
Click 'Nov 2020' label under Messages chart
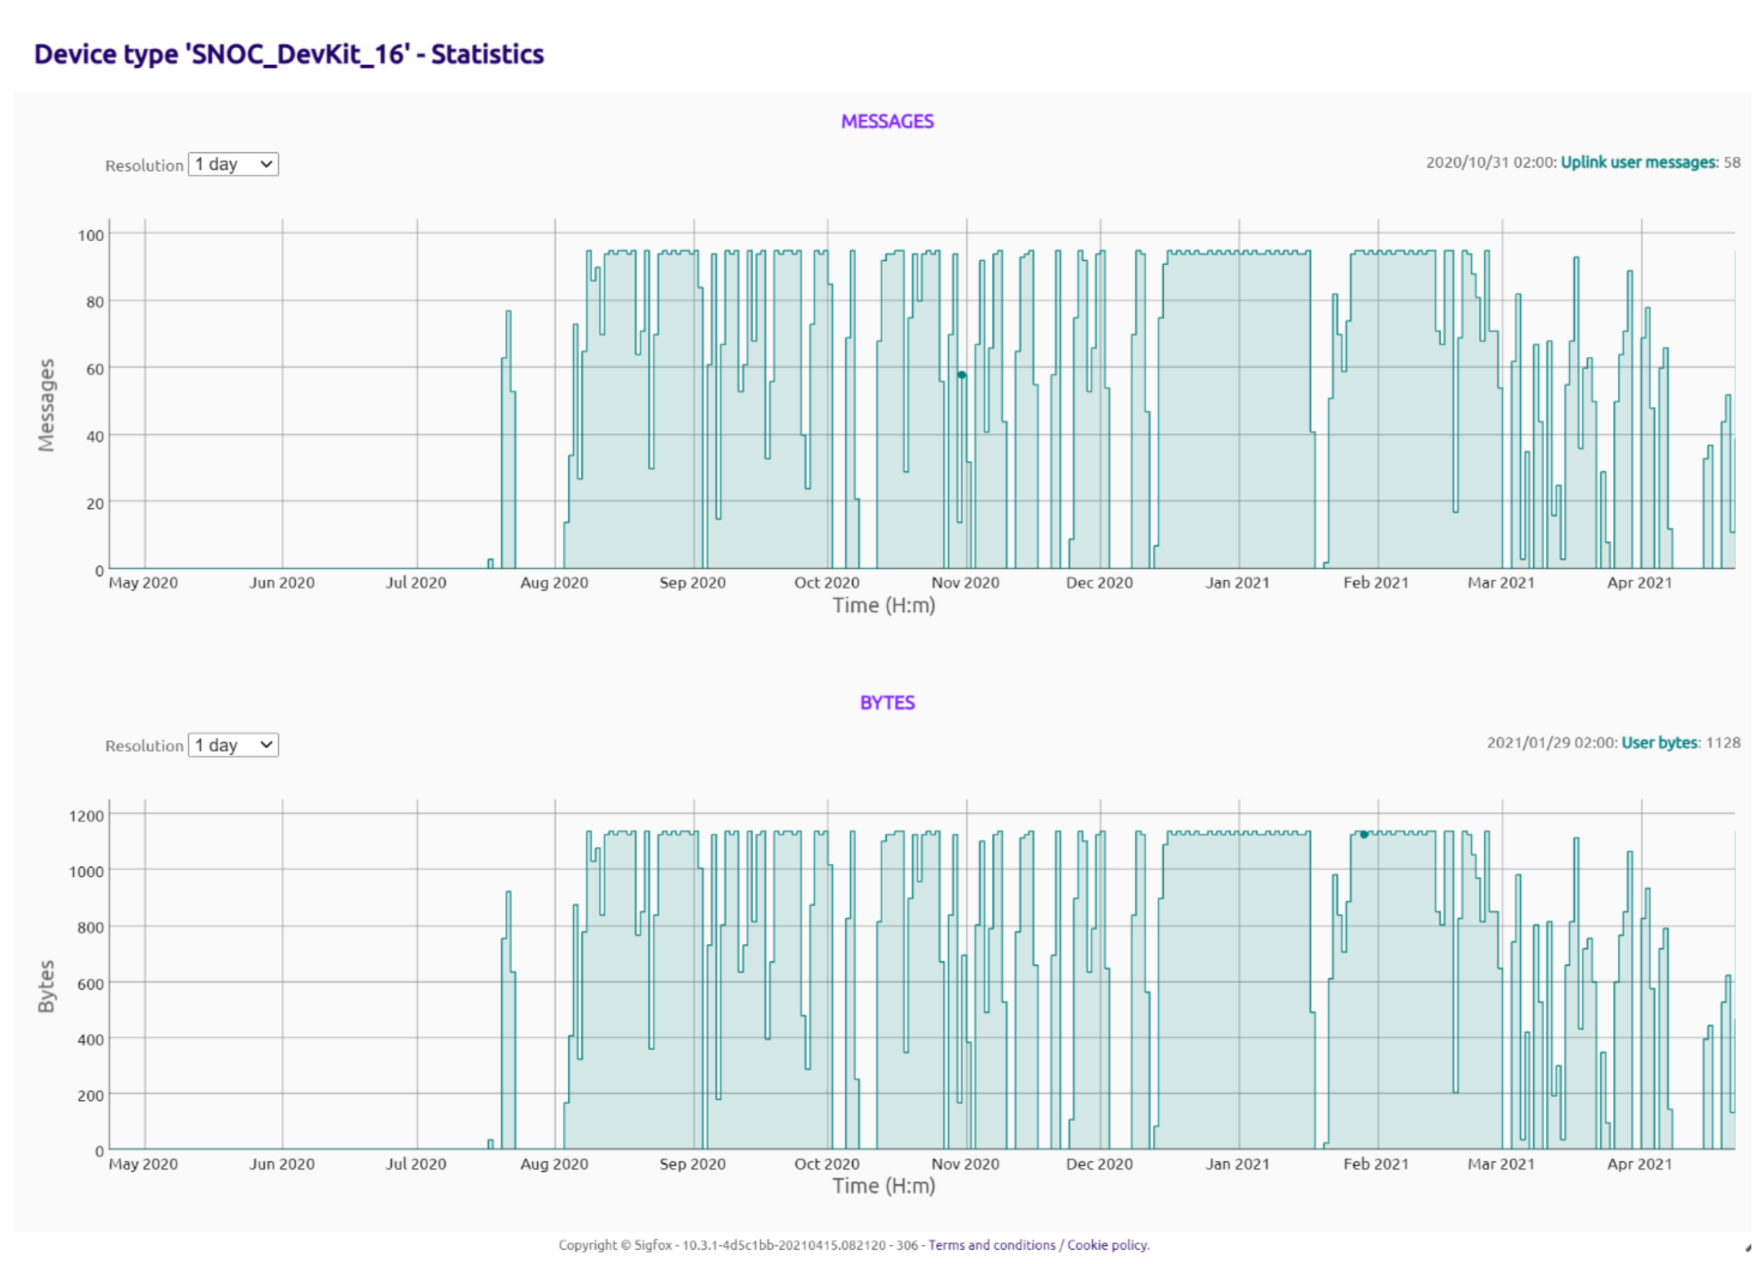(x=965, y=583)
